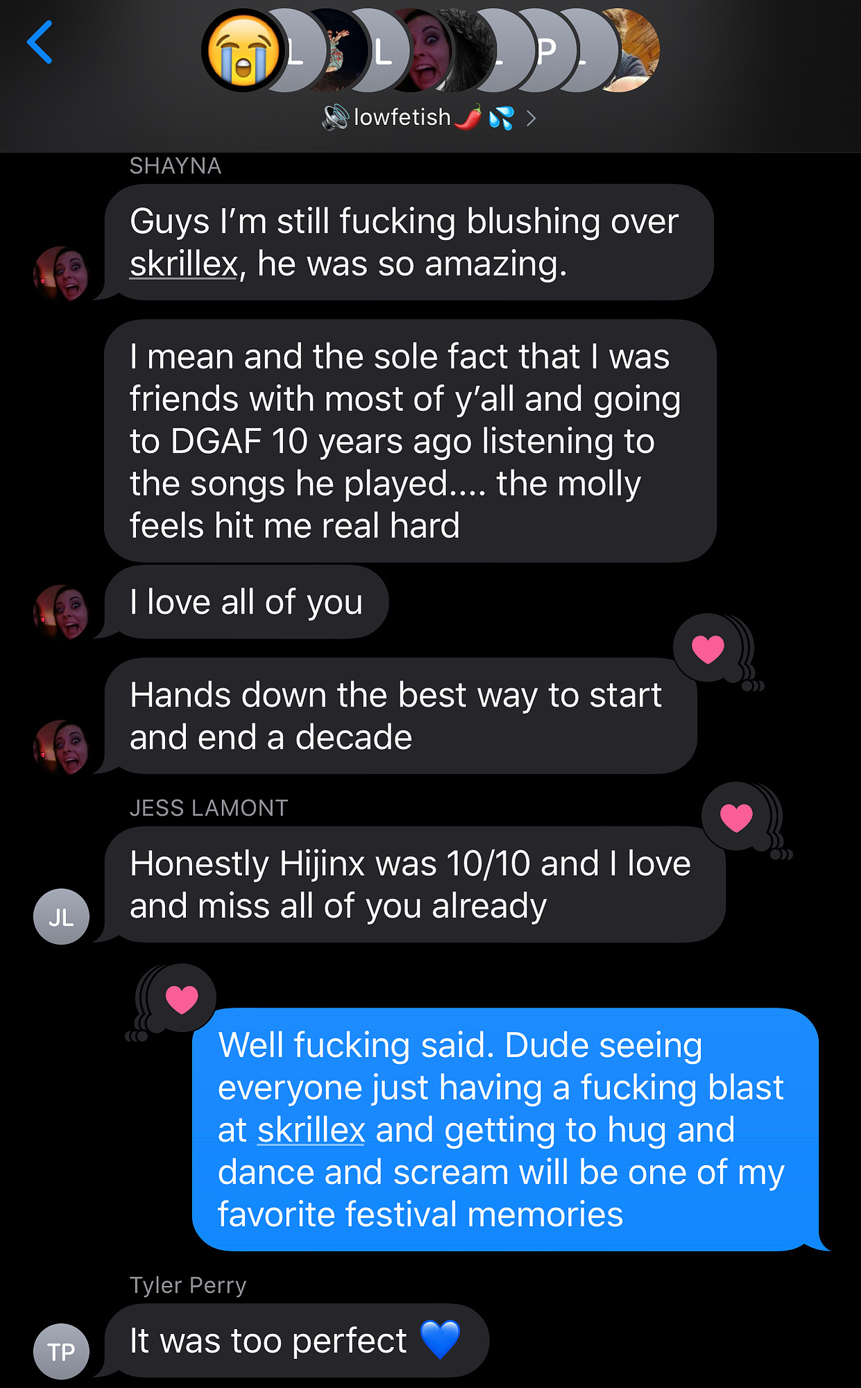Tap Shayna's avatar beside "I love all of you"
This screenshot has width=861, height=1388.
(62, 612)
